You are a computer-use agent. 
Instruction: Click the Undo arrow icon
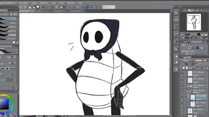[x=43, y=7]
